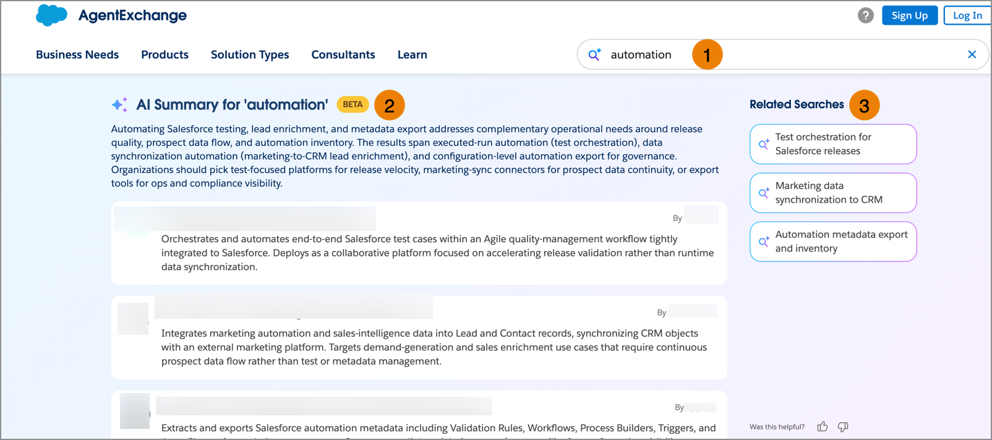Click the AI Summary for 'automation' heading
The width and height of the screenshot is (992, 440).
pos(232,104)
